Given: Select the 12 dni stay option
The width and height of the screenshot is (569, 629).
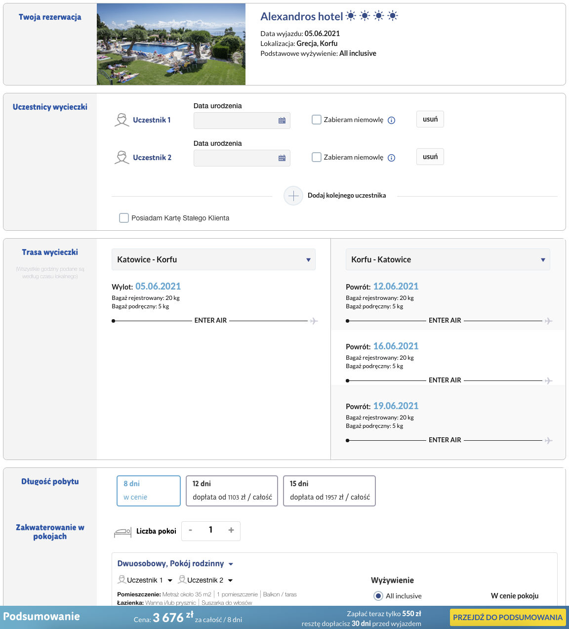Looking at the screenshot, I should click(x=232, y=491).
